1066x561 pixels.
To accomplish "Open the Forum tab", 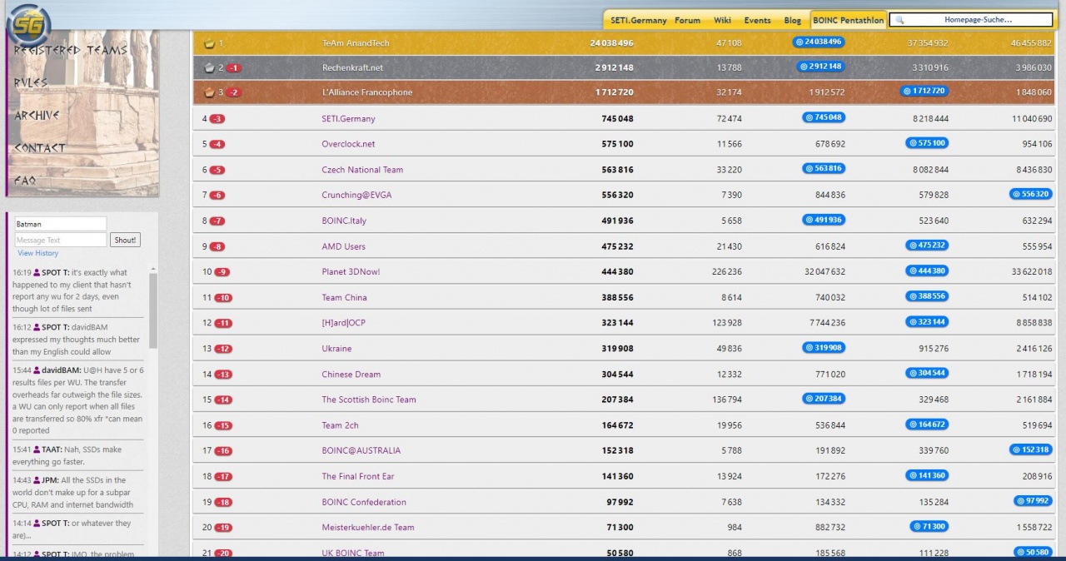I will pyautogui.click(x=688, y=21).
